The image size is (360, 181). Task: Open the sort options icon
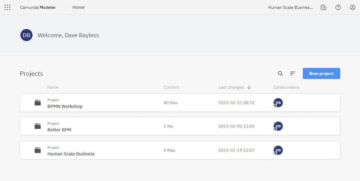point(292,74)
